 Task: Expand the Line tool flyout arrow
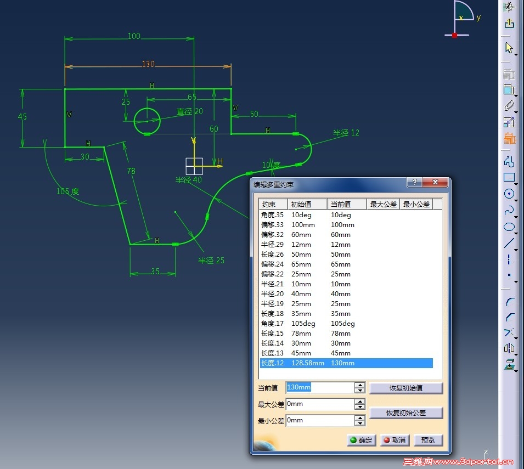tap(516, 250)
